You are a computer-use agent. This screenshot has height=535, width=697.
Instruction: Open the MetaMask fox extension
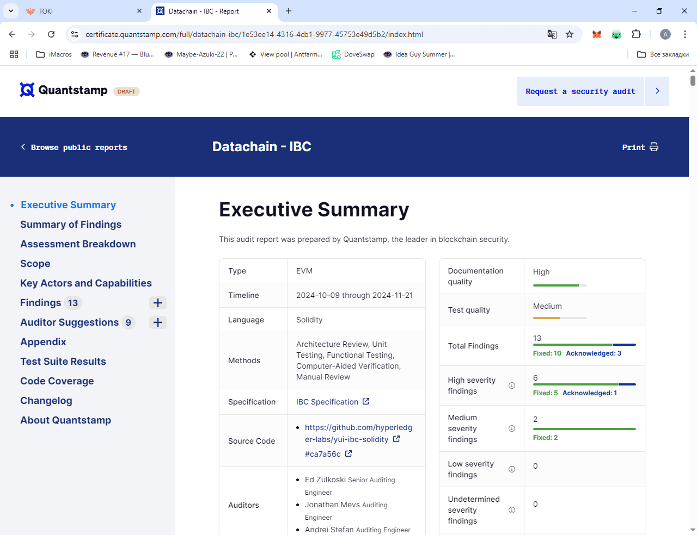(x=597, y=34)
